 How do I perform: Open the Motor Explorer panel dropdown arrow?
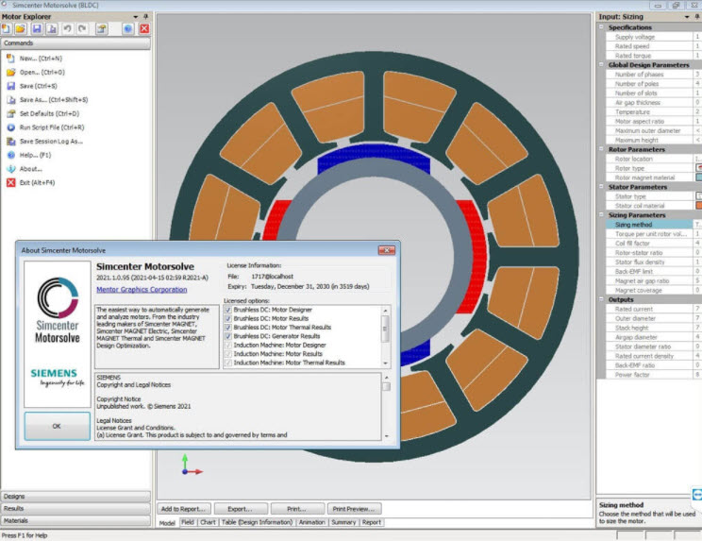point(136,17)
